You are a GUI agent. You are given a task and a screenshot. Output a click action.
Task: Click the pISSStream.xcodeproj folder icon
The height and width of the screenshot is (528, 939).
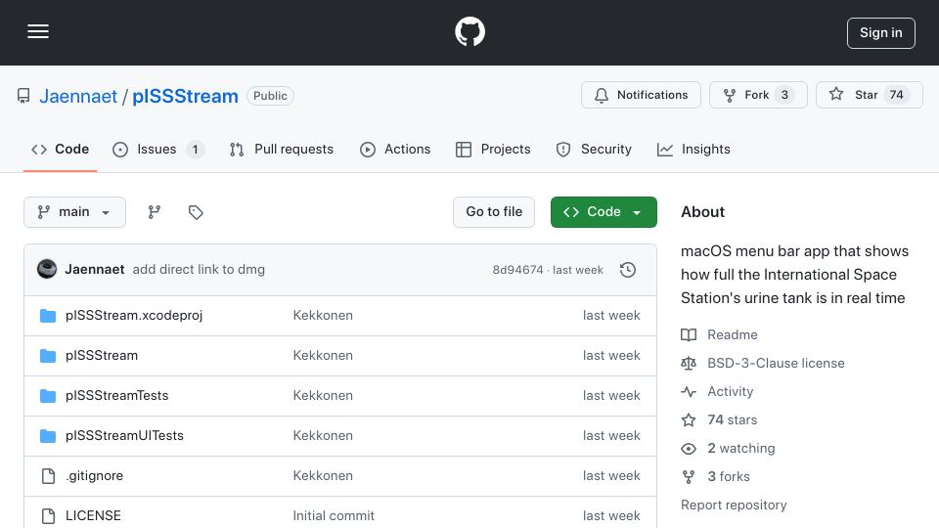point(48,316)
